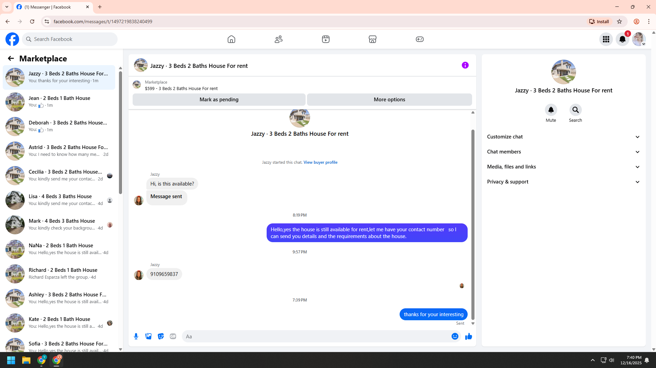Open the Windows Start button
This screenshot has height=368, width=656.
[x=11, y=360]
